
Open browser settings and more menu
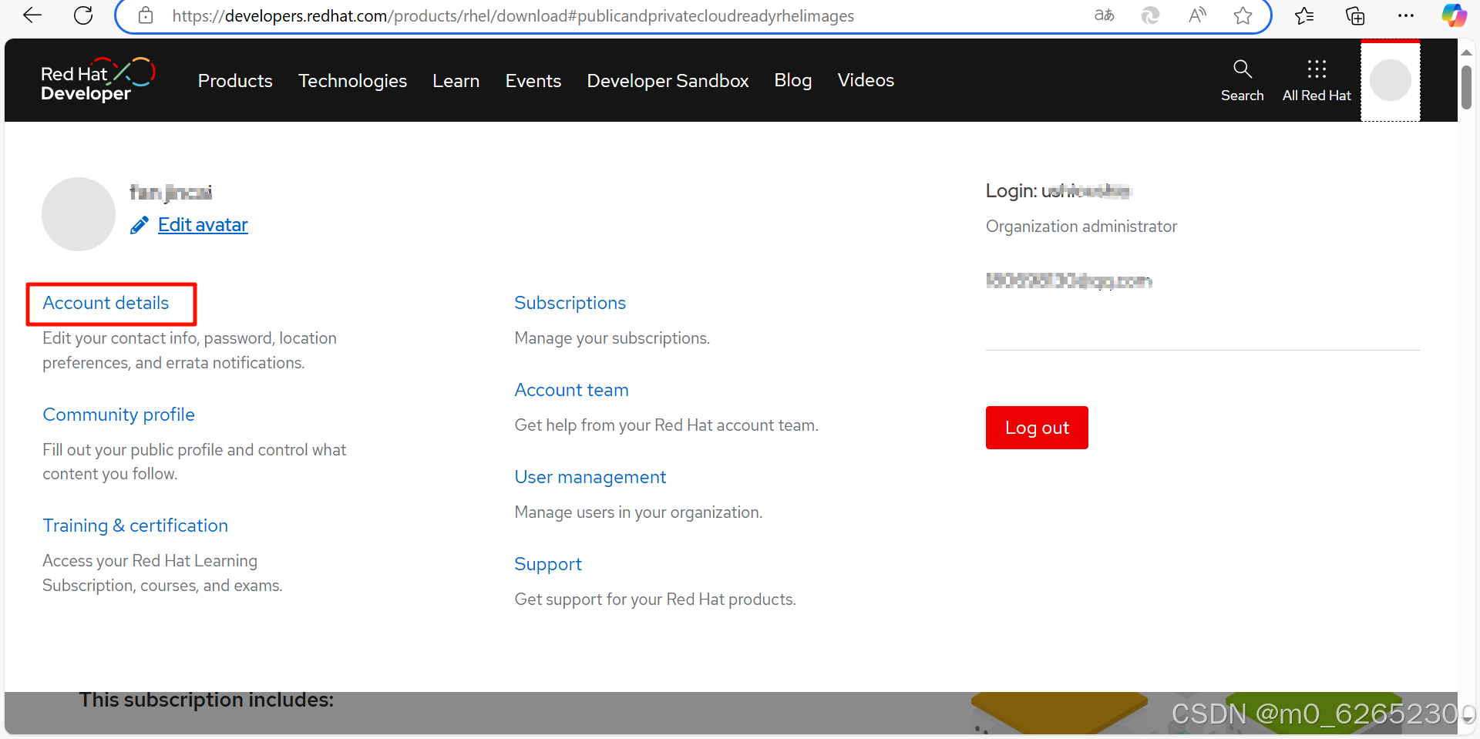[1406, 15]
